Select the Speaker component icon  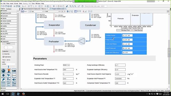pyautogui.click(x=14, y=80)
